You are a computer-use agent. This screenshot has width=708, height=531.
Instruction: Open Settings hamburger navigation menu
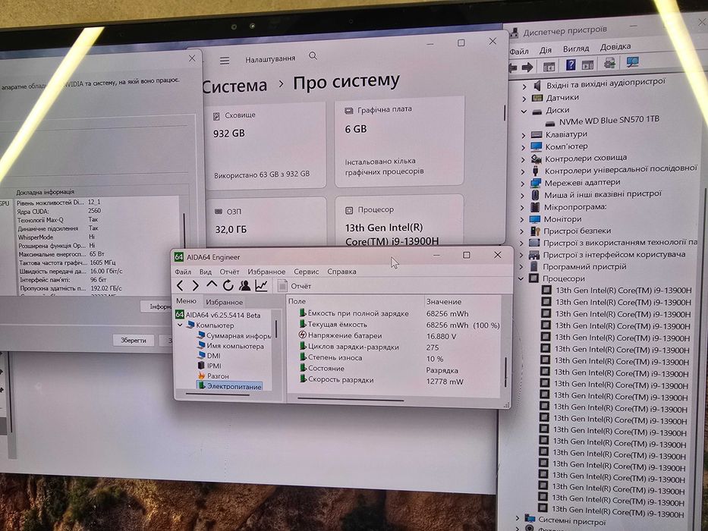[x=225, y=60]
